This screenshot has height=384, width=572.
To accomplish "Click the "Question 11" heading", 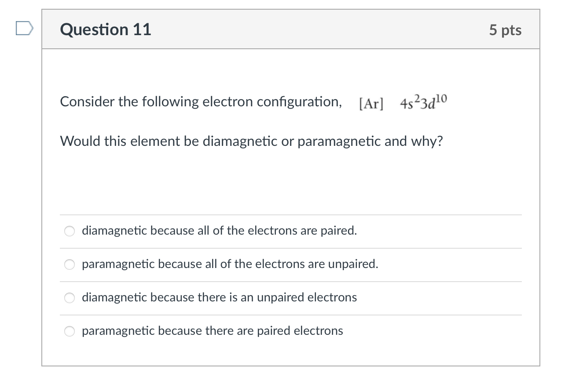I will [x=106, y=29].
